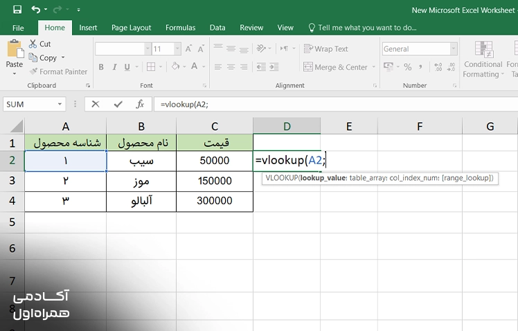This screenshot has width=518, height=331.
Task: Switch to the Review tab
Action: [251, 28]
